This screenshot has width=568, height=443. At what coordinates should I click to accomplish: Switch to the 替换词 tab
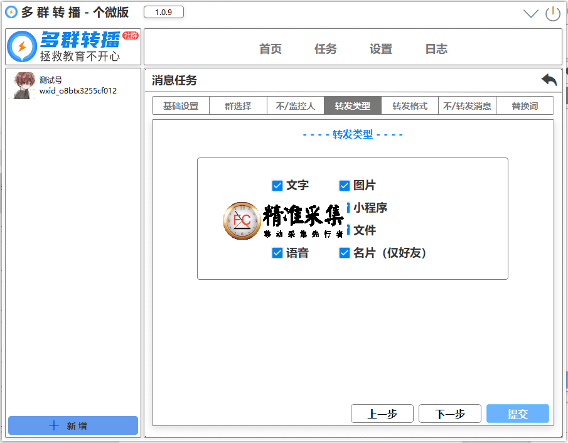[x=525, y=106]
